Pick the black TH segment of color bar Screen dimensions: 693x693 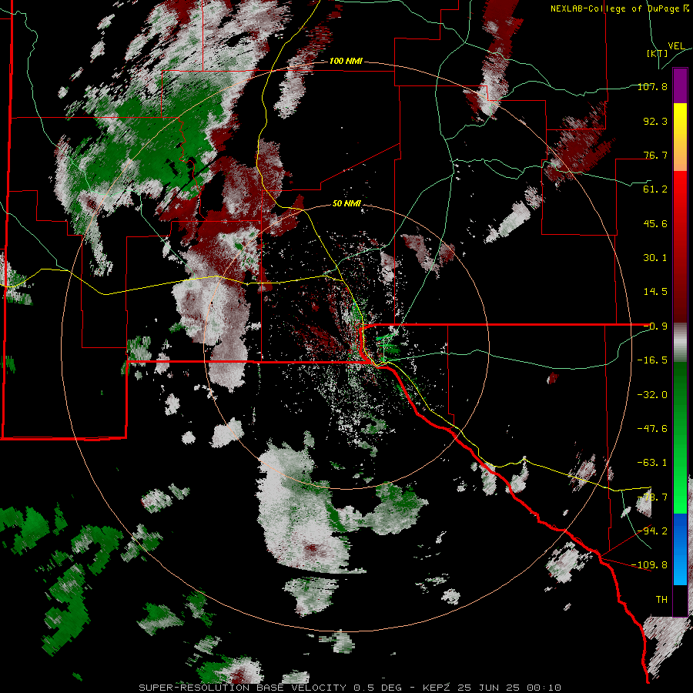coord(680,600)
